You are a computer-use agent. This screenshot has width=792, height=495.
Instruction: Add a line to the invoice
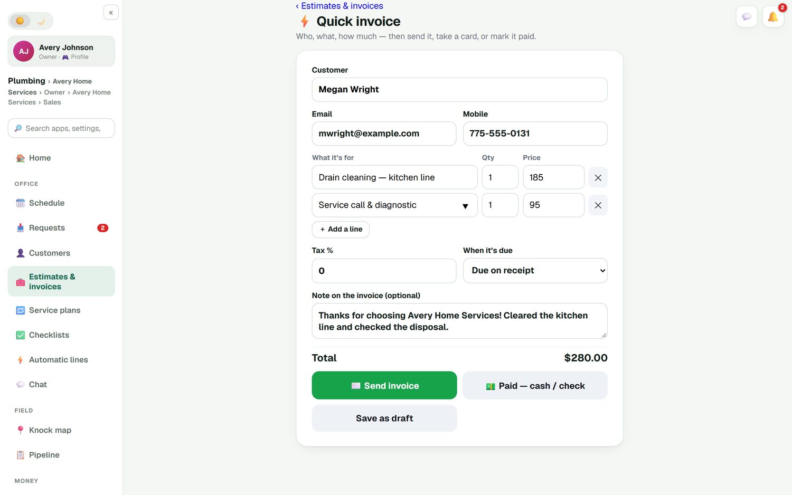341,229
